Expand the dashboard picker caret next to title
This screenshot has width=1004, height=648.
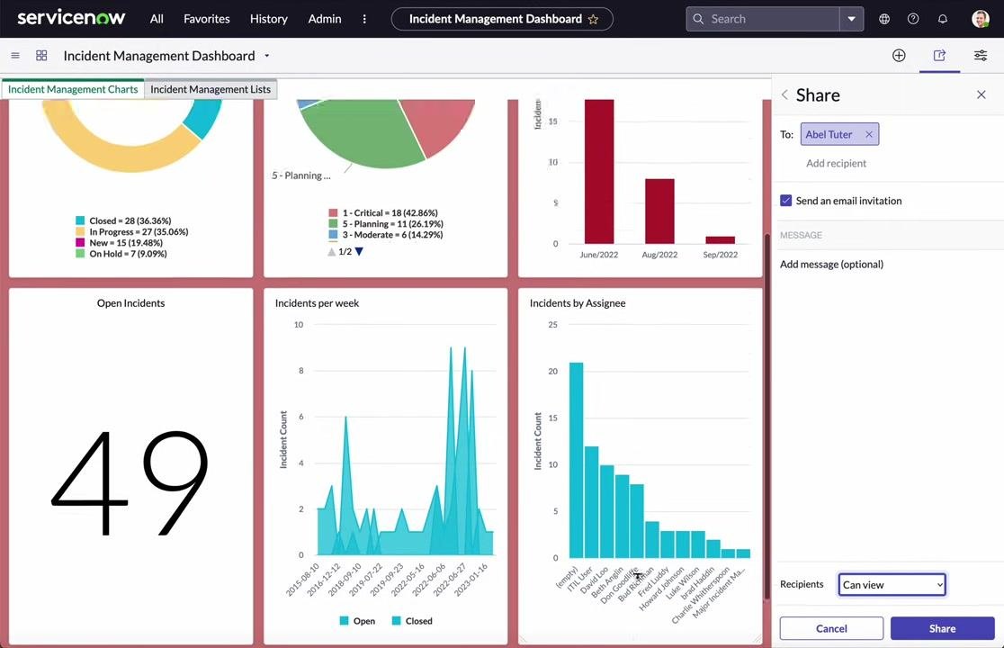[x=267, y=56]
